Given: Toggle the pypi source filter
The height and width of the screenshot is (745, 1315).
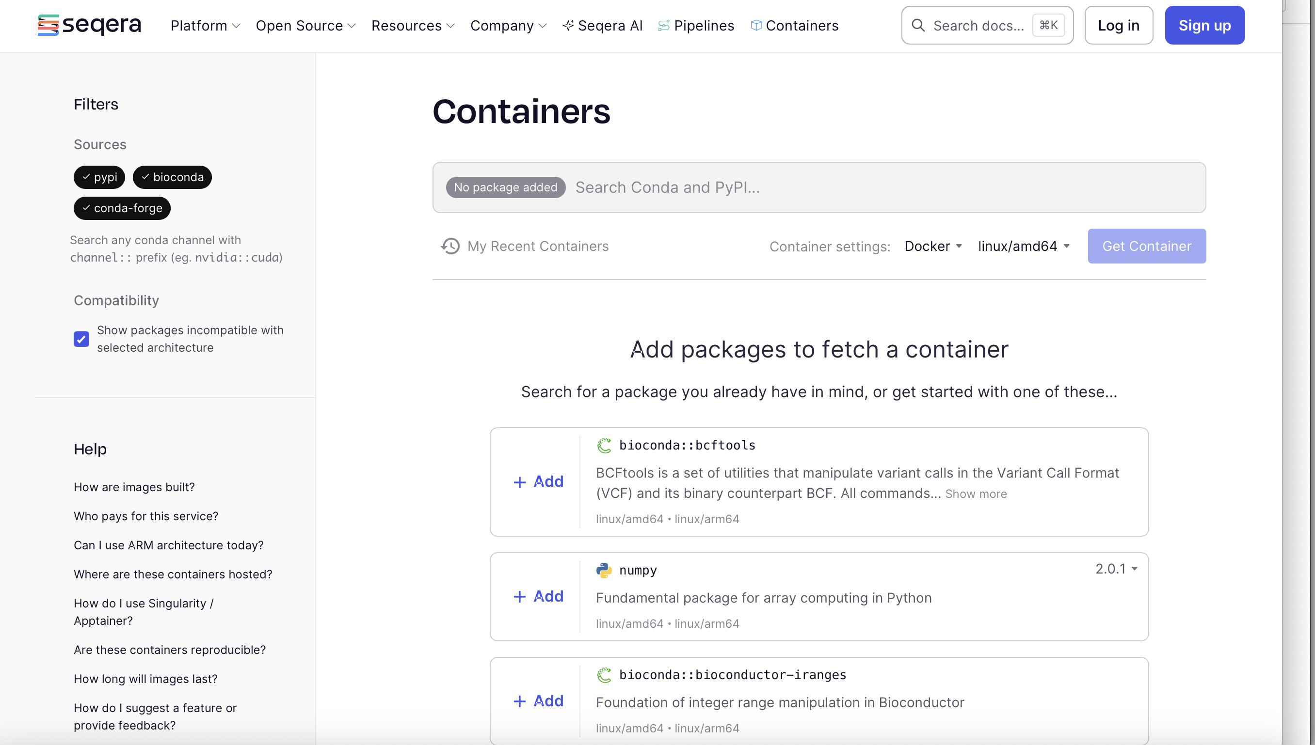Looking at the screenshot, I should coord(99,177).
